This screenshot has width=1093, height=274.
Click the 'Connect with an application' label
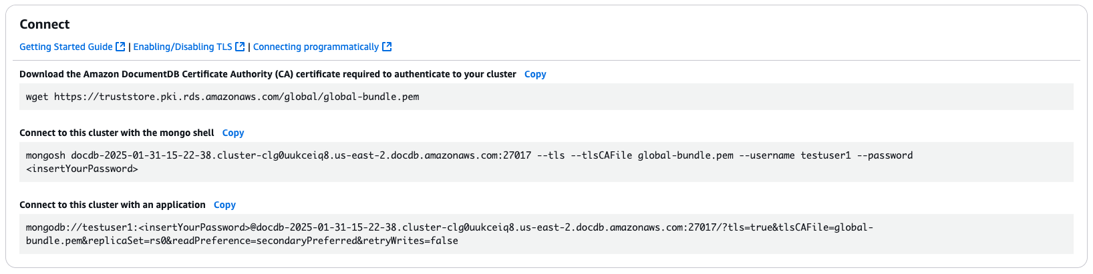(x=112, y=205)
